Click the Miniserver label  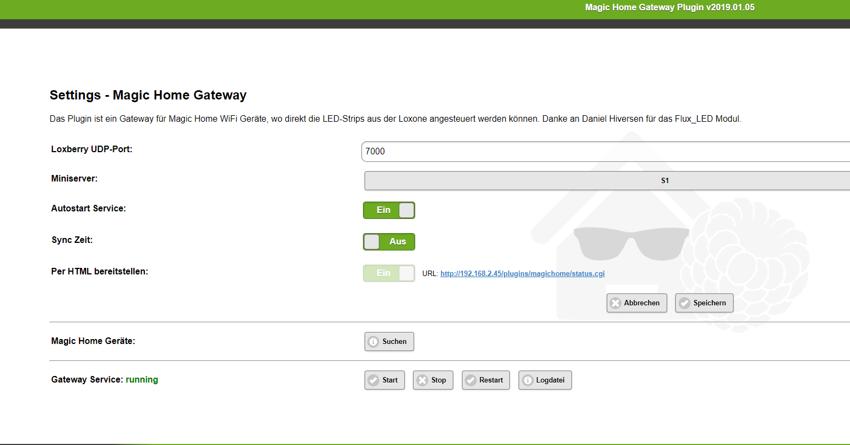click(x=75, y=179)
